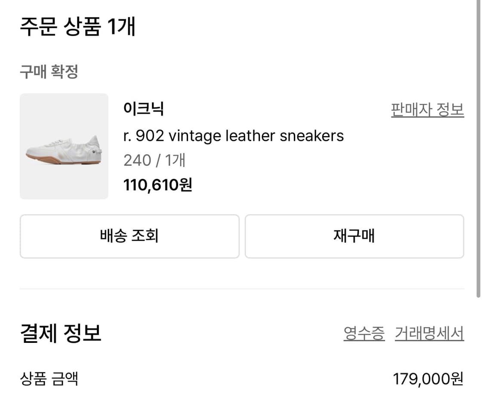Click the 배송 조회 (track delivery) button

click(x=129, y=236)
